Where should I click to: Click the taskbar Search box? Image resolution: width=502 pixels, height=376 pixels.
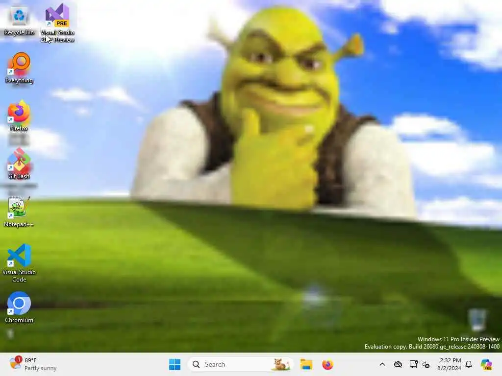click(240, 364)
